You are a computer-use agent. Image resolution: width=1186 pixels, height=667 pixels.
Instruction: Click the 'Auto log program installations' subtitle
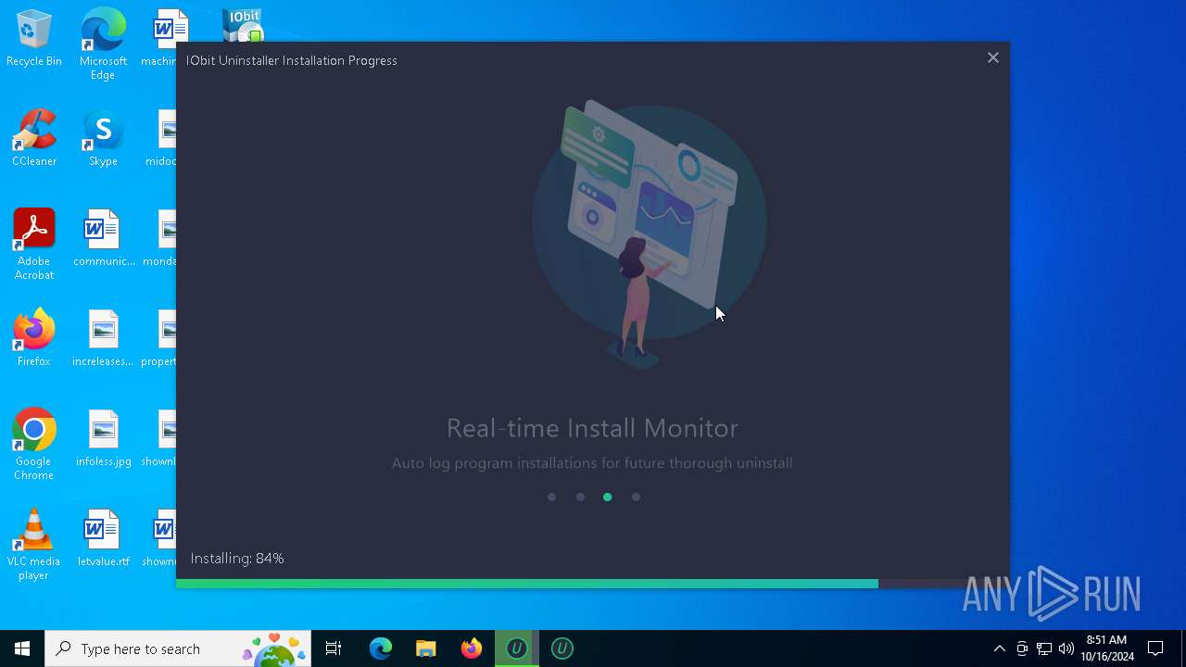coord(592,463)
